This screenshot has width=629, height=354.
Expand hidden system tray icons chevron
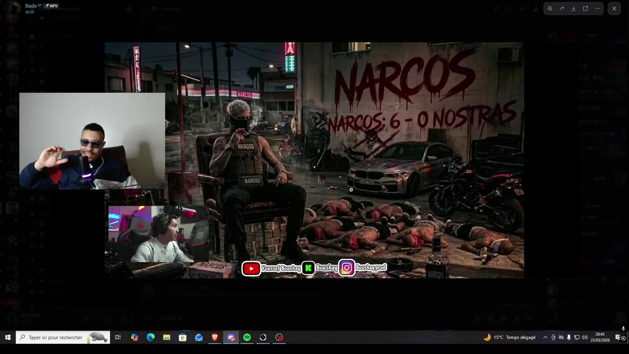[x=545, y=337]
